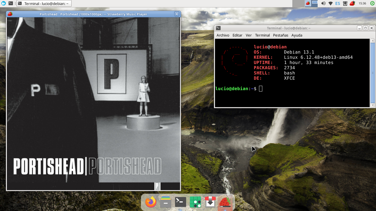Open the download/package tray icon in the top panel
The height and width of the screenshot is (211, 376).
345,4
